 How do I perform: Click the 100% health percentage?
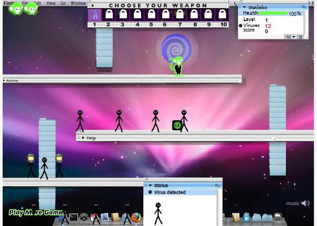[295, 14]
